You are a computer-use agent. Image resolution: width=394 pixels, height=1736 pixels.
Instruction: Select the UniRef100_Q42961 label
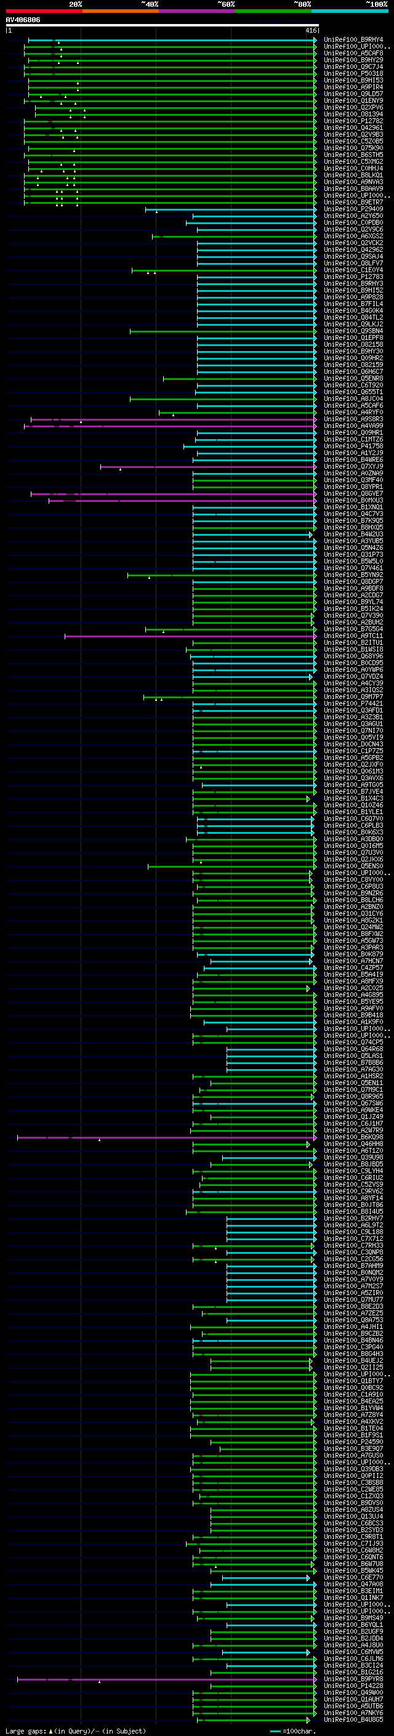353,128
